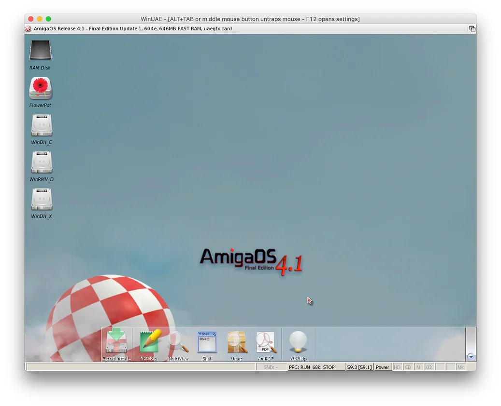This screenshot has height=406, width=501.
Task: Click the screen depth gadget in title bar
Action: point(472,29)
